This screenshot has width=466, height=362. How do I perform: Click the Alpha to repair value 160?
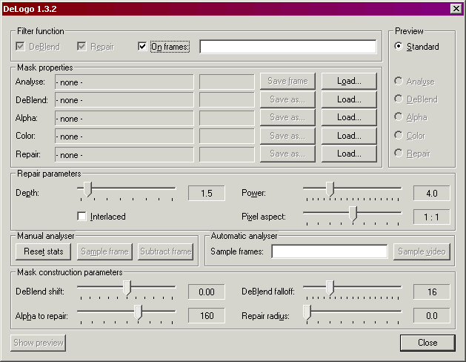[207, 315]
